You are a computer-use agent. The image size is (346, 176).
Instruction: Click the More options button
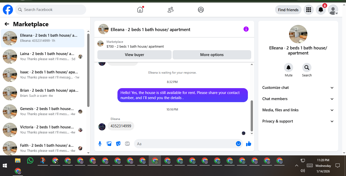212,55
